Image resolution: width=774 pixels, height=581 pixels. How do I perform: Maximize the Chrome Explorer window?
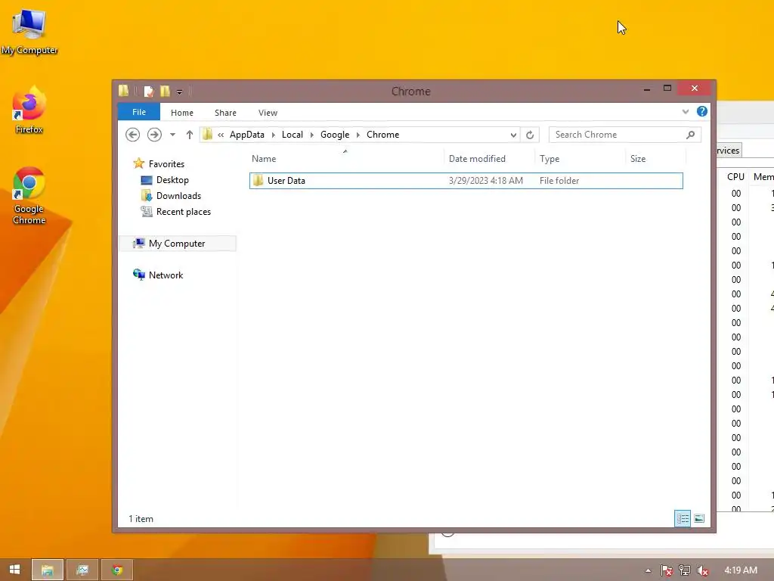pyautogui.click(x=667, y=88)
